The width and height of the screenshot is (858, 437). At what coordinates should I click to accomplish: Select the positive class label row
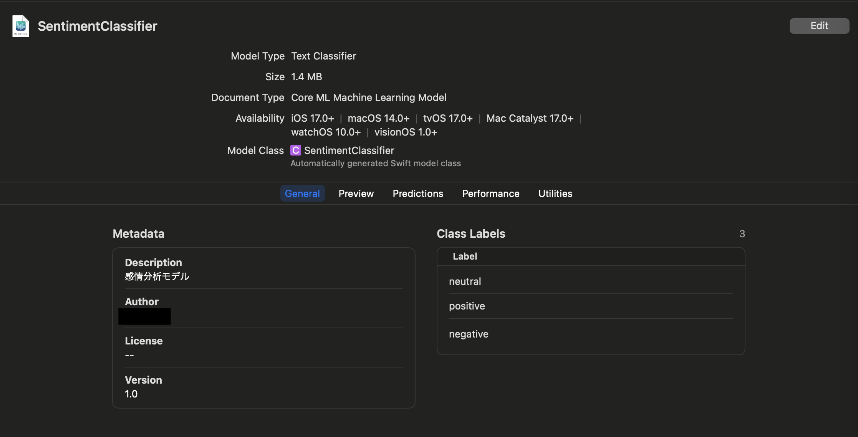point(467,306)
